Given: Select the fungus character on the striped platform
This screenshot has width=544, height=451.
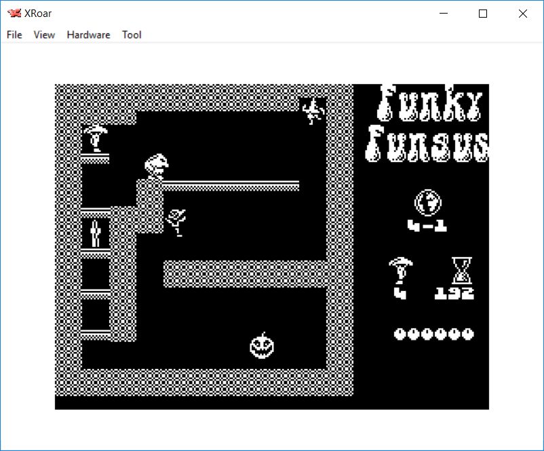Looking at the screenshot, I should (x=156, y=166).
